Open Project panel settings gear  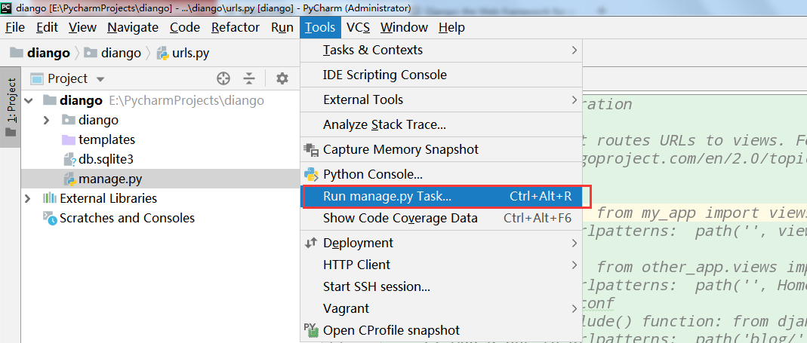click(282, 78)
